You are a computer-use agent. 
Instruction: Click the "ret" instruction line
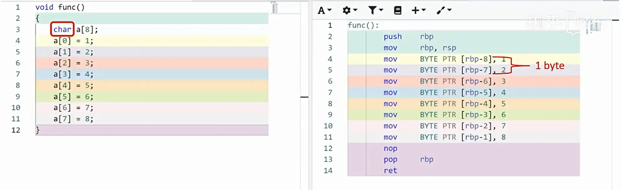pyautogui.click(x=464, y=171)
